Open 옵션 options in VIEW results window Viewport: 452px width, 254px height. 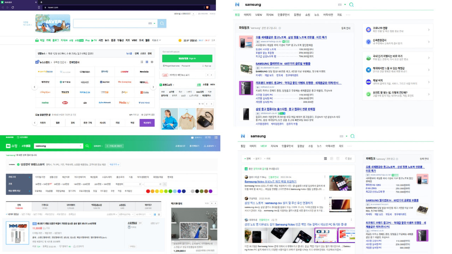[x=348, y=159]
